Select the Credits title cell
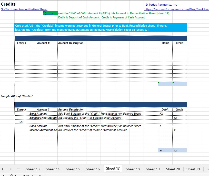The height and width of the screenshot is (176, 209). (8, 4)
